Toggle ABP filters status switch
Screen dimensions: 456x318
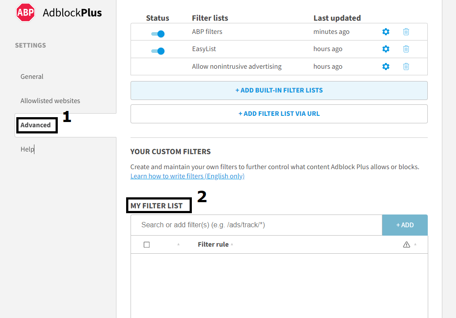coord(158,34)
